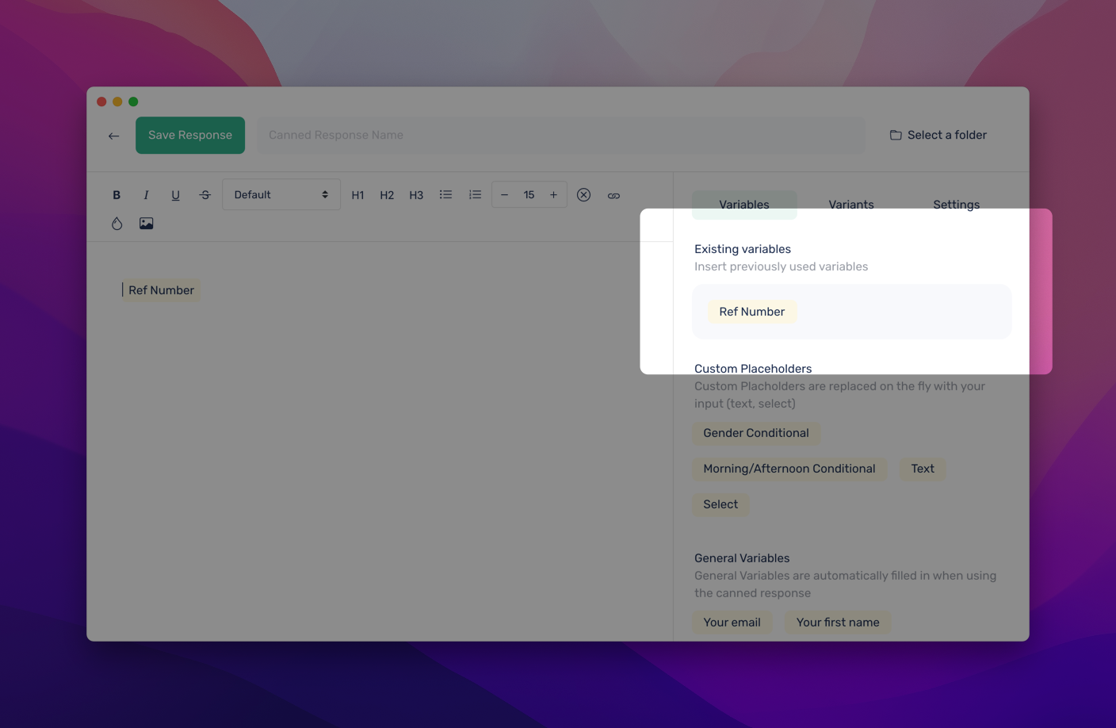Click the clear formatting icon
Image resolution: width=1116 pixels, height=728 pixels.
[x=583, y=195]
